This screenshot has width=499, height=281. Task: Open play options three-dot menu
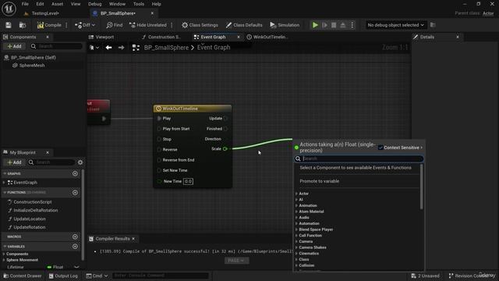pyautogui.click(x=352, y=25)
